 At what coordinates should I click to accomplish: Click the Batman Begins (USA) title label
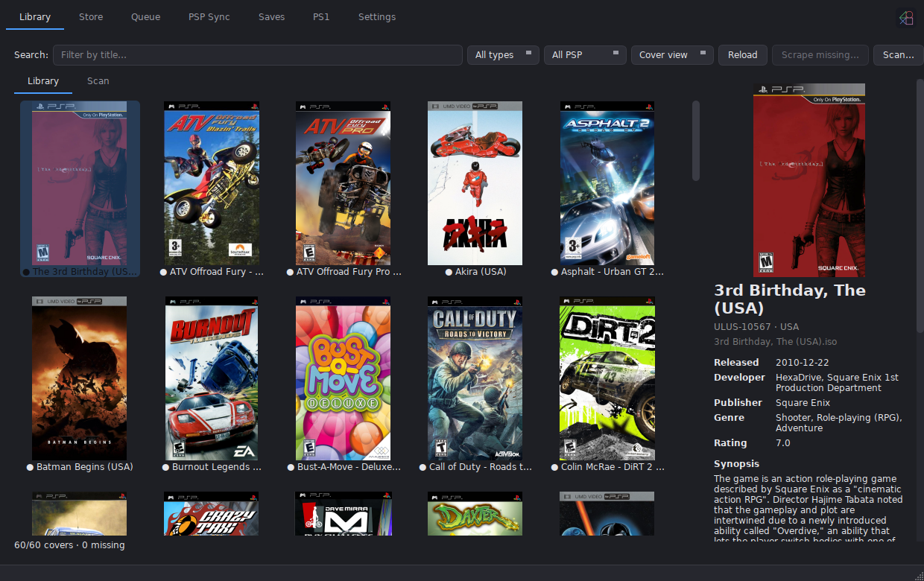[x=85, y=467]
